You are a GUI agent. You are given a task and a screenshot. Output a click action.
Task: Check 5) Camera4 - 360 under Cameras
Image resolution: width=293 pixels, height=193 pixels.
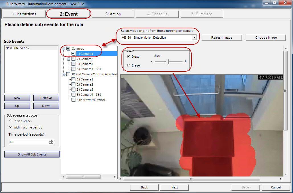(73, 69)
